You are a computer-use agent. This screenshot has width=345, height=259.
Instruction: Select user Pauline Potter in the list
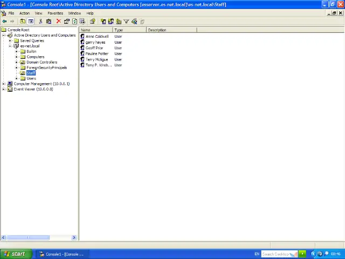pos(96,53)
